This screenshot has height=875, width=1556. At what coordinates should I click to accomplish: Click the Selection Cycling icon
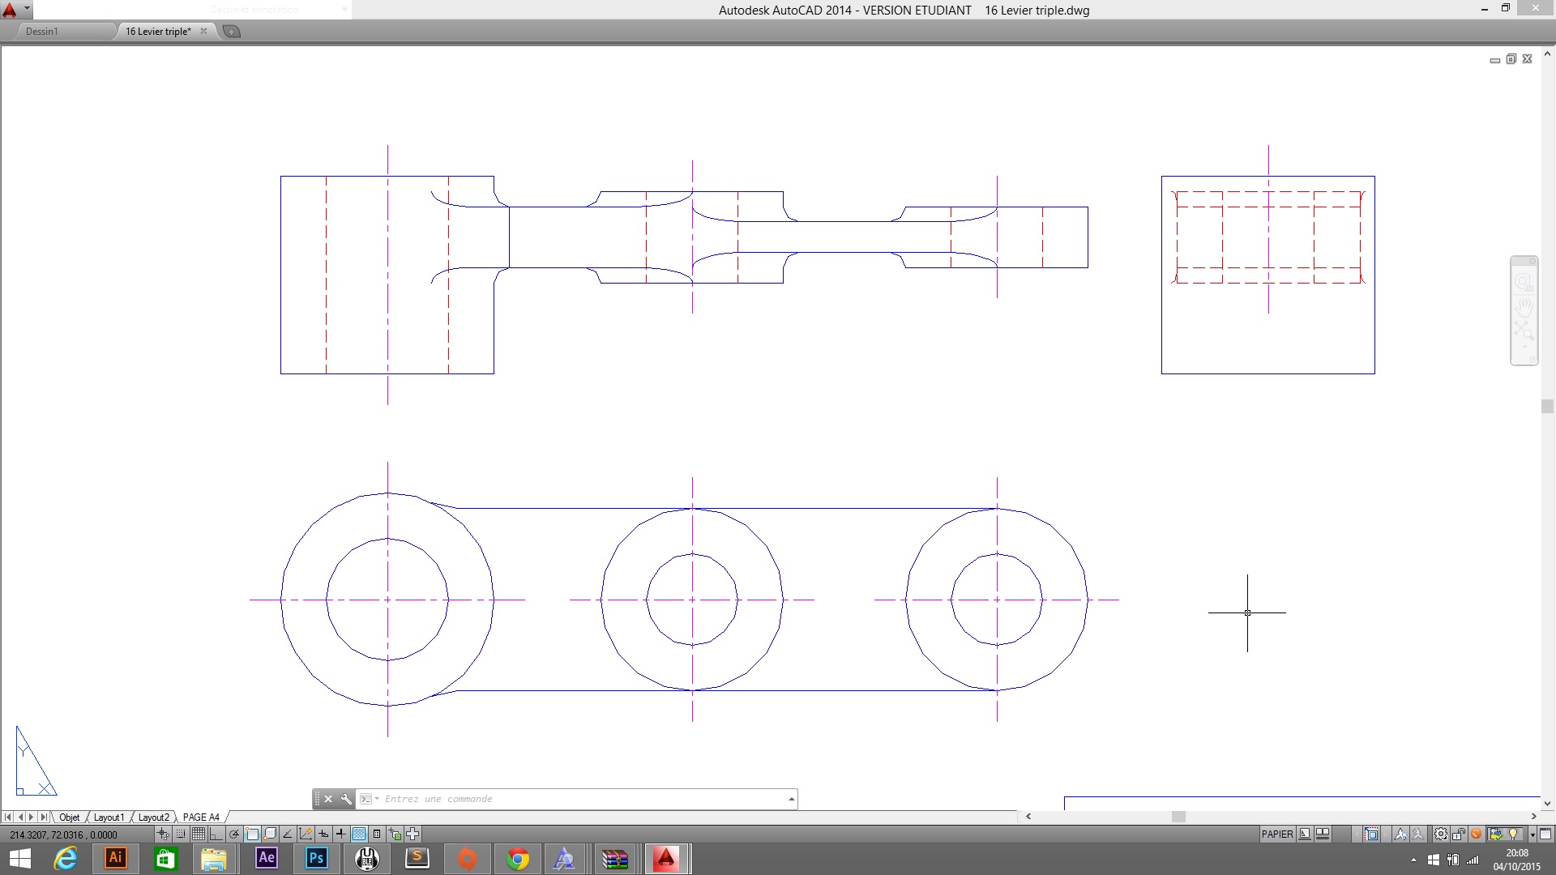pos(395,834)
